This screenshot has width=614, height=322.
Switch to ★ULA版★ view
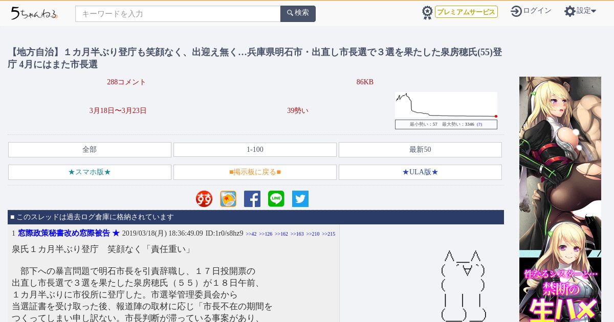420,172
